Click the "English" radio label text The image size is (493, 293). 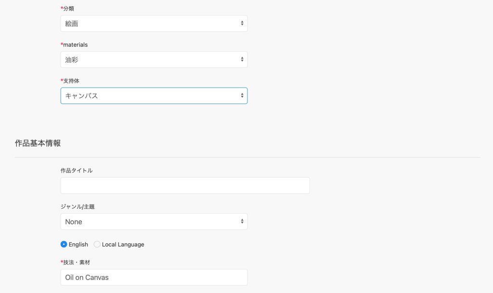[78, 244]
